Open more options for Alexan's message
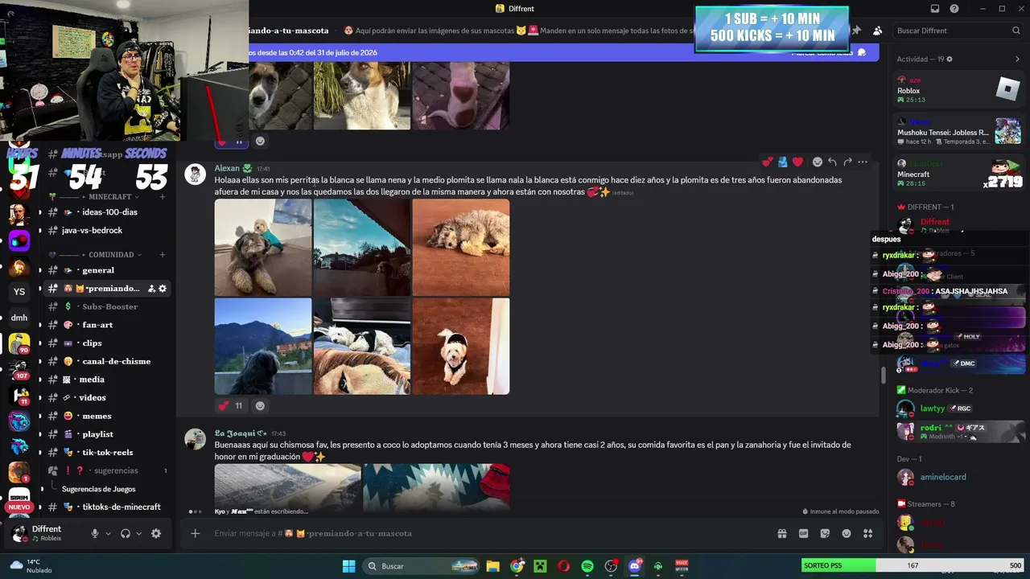Viewport: 1030px width, 579px height. [x=863, y=162]
